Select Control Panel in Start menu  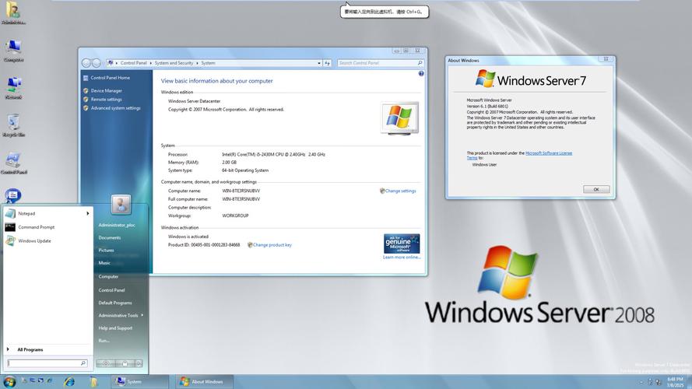click(111, 290)
